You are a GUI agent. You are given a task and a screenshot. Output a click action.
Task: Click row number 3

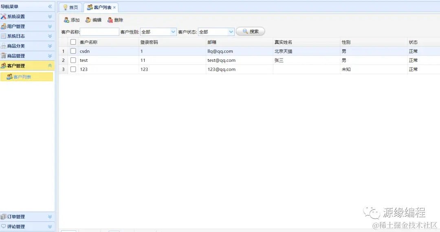(63, 69)
